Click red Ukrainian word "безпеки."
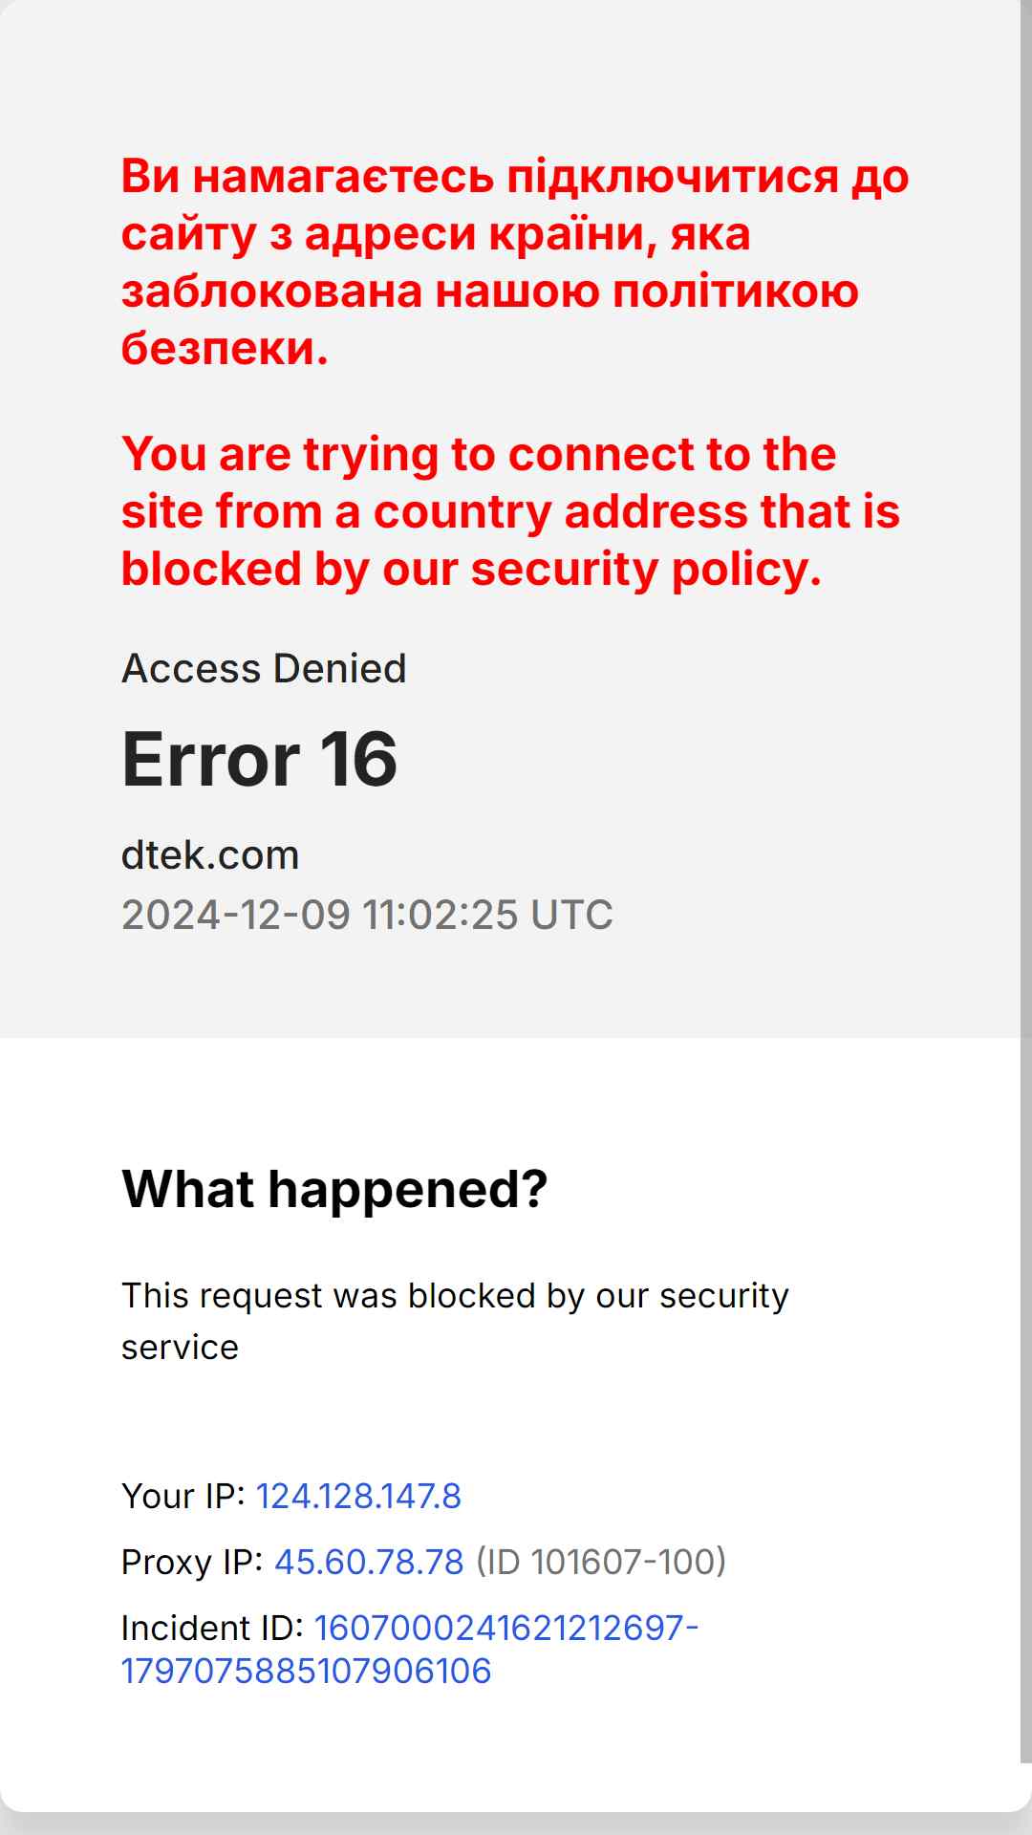Screen dimensions: 1032x1835 (x=225, y=348)
